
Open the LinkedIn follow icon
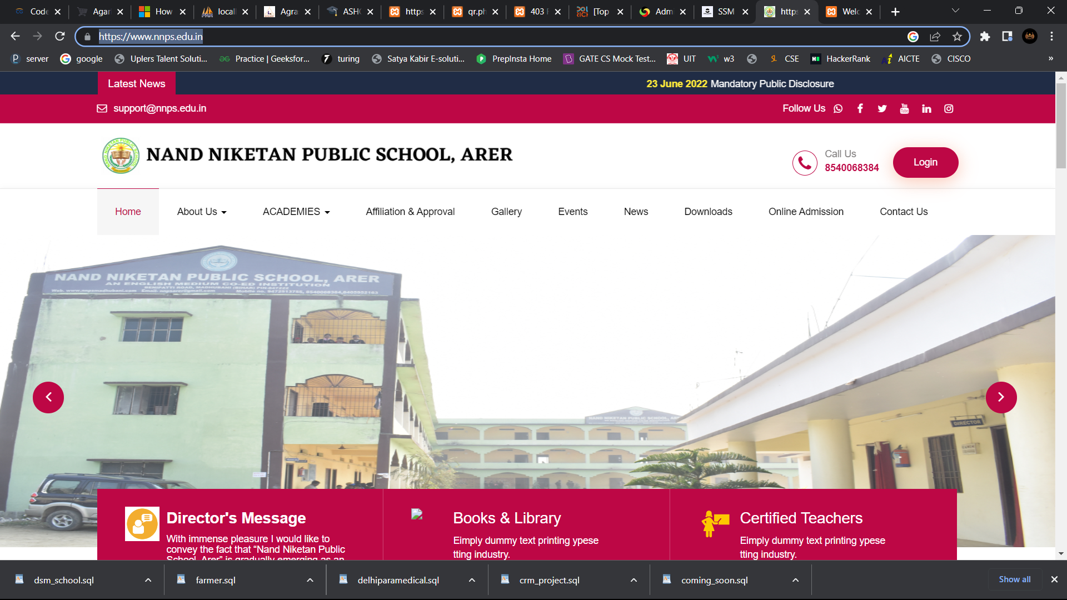click(x=926, y=109)
